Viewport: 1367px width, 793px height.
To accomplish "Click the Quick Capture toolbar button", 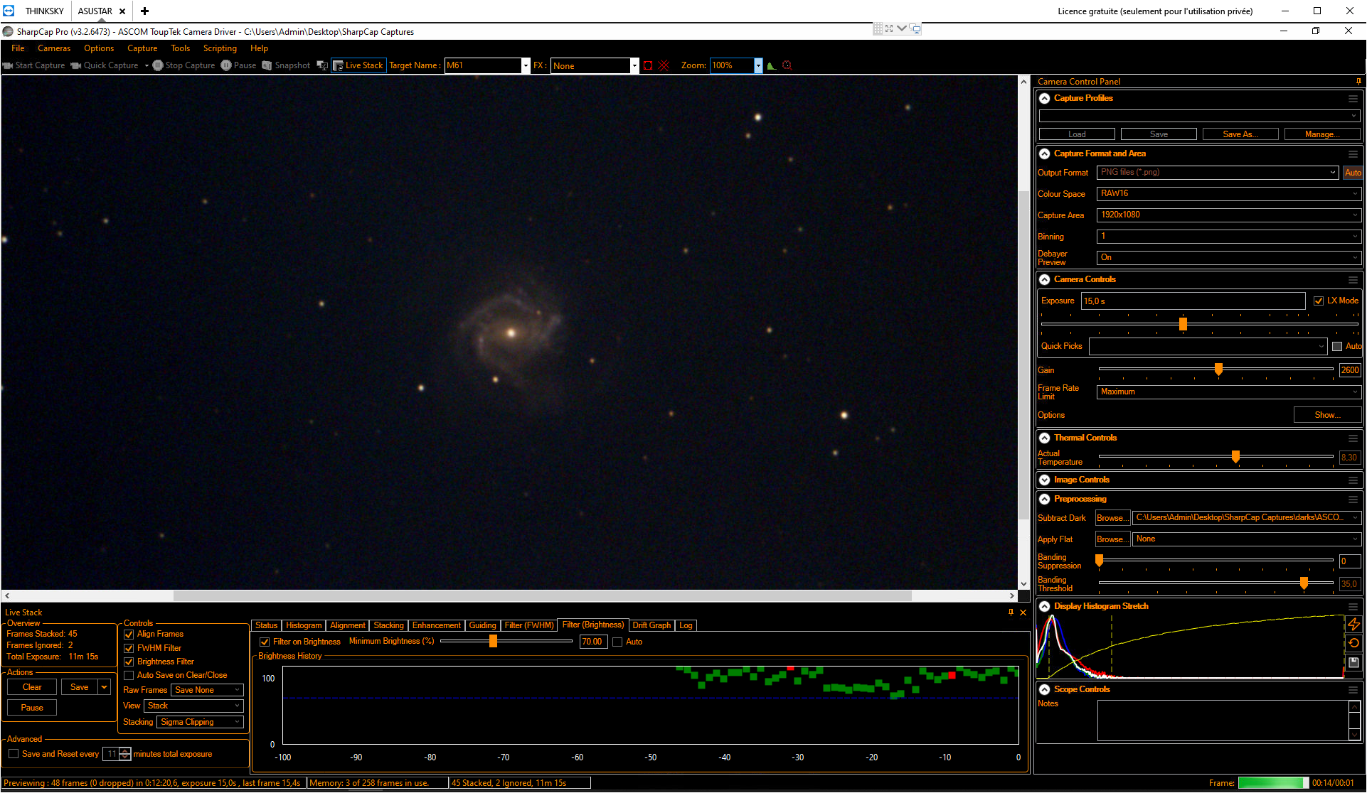I will tap(105, 65).
